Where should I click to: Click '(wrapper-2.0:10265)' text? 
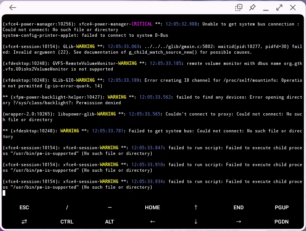[27, 114]
